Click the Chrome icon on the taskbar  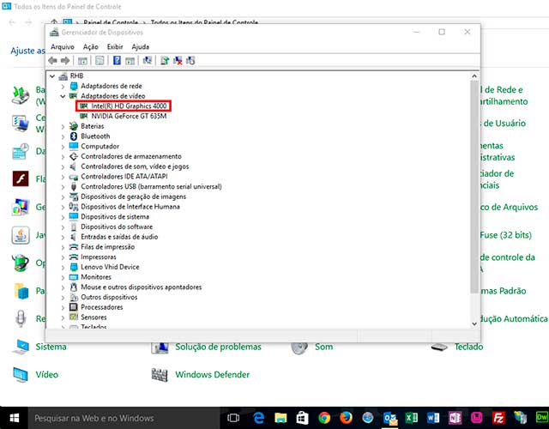323,418
